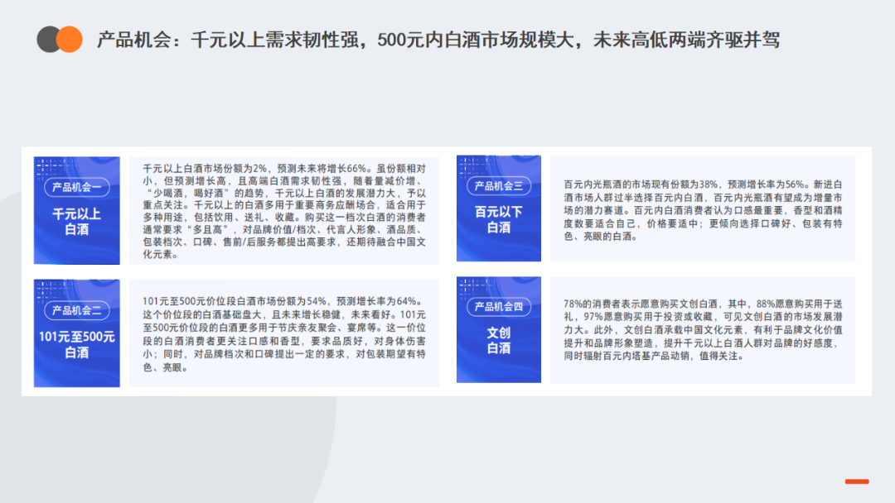Viewport: 895px width, 503px height.
Task: Click the 101元至500元白酒 card heading
Action: point(76,345)
